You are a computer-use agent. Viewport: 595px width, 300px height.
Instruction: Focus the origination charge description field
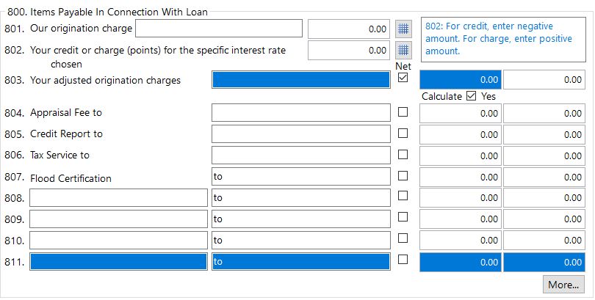pyautogui.click(x=219, y=29)
